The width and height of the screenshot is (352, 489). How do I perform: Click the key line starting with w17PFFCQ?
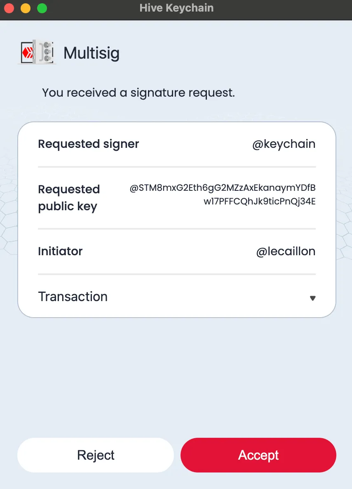click(260, 202)
